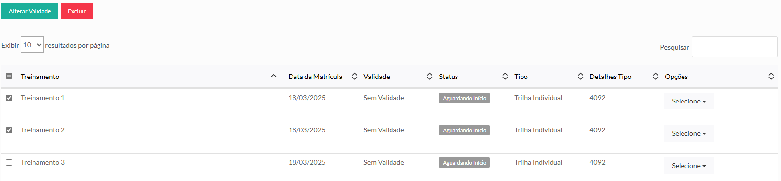Click the Pesquisar search field
This screenshot has height=181, width=781.
point(734,47)
